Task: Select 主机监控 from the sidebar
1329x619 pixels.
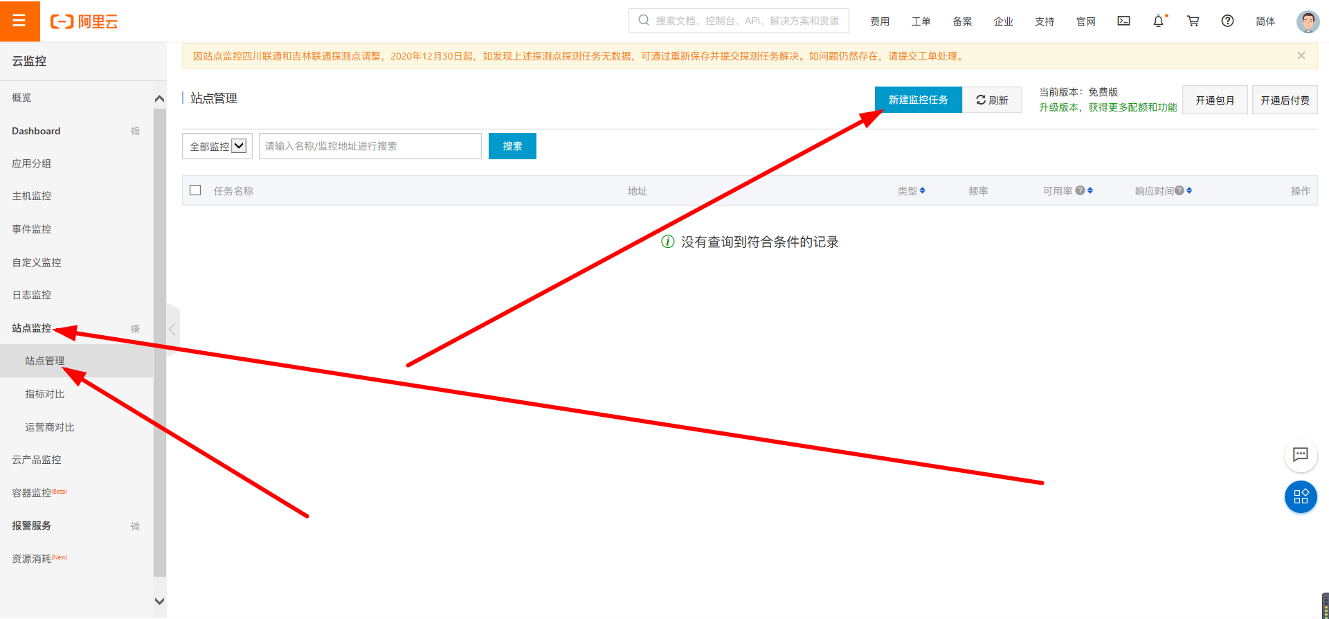Action: click(x=32, y=196)
